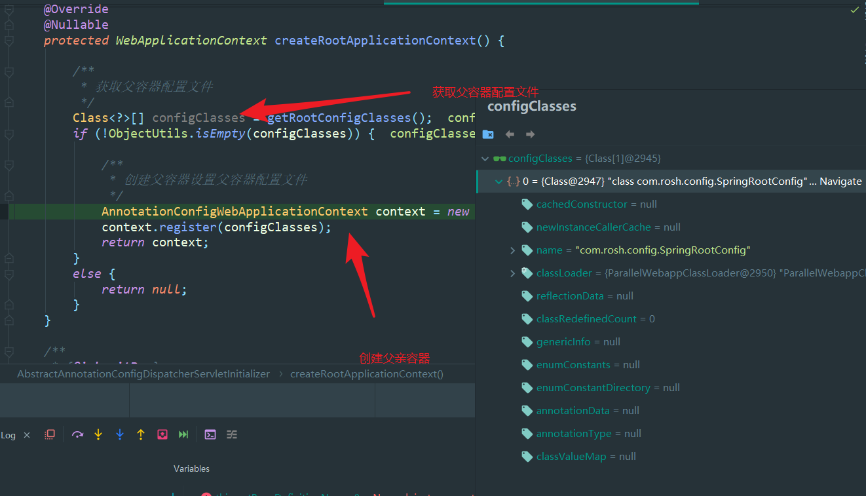This screenshot has height=496, width=866.
Task: Click the back arrow in configClasses popup
Action: 510,134
